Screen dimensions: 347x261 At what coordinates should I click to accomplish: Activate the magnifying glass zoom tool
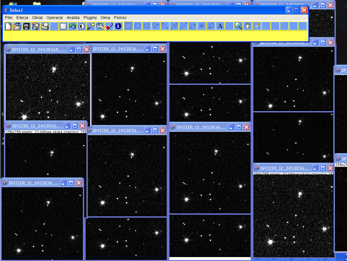[239, 26]
